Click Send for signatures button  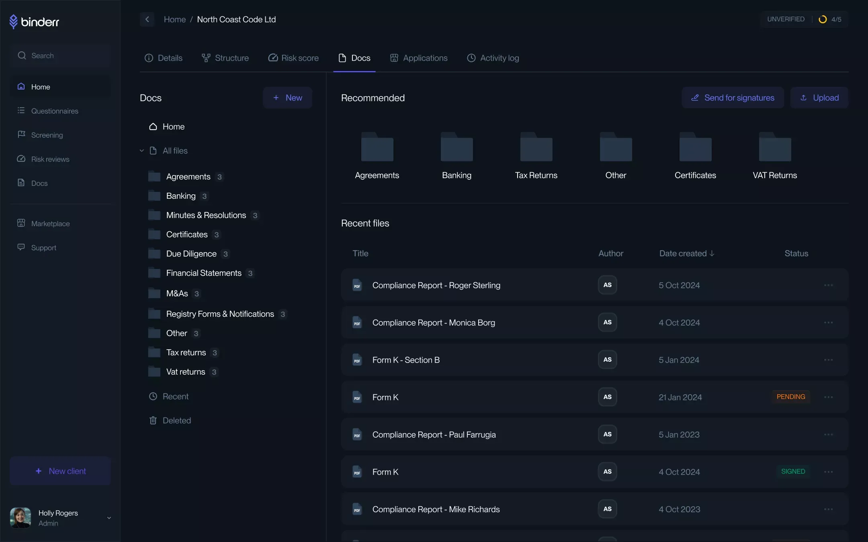(733, 98)
